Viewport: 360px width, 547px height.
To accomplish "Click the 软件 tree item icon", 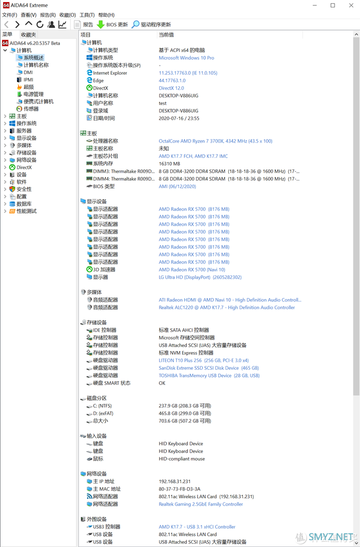I will pos(12,182).
